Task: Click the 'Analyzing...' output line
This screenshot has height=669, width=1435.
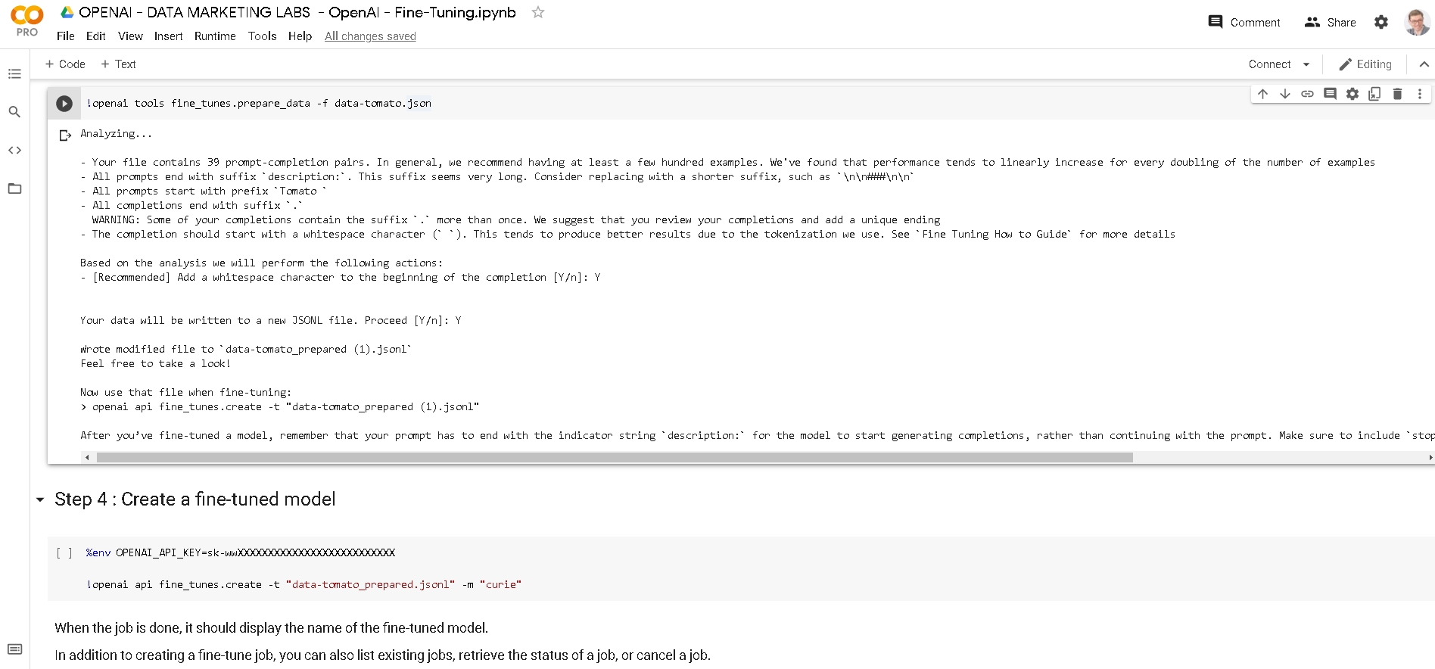Action: 116,134
